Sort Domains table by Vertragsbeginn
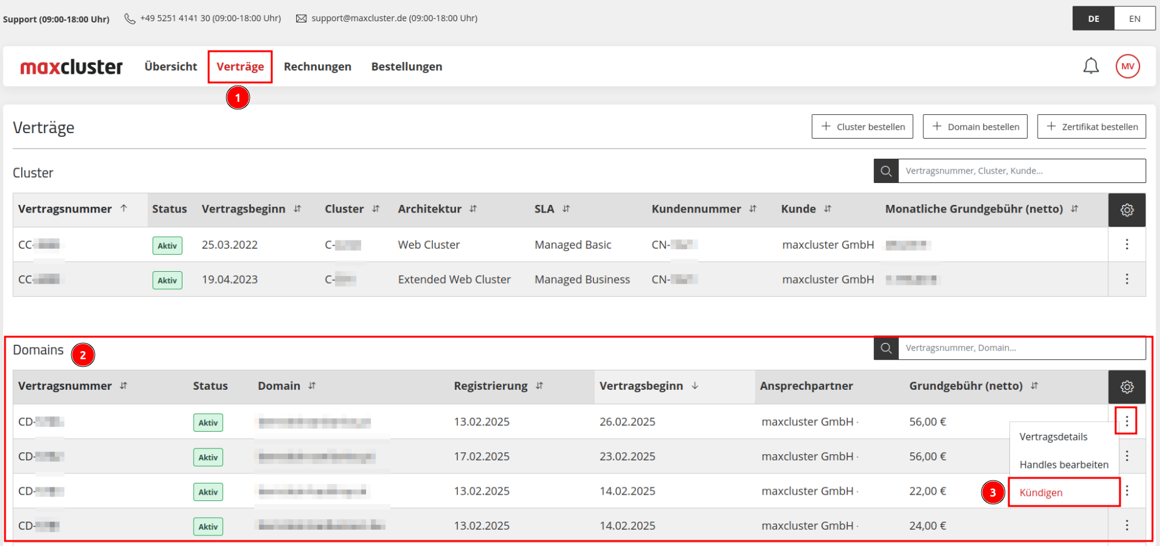1160x546 pixels. coord(695,385)
